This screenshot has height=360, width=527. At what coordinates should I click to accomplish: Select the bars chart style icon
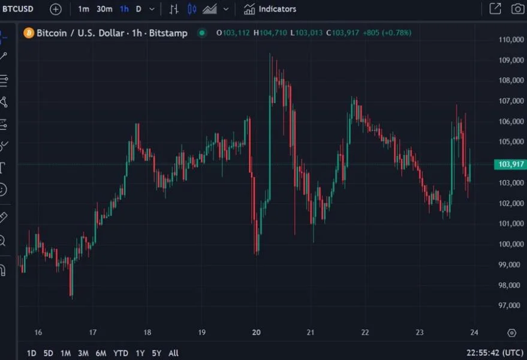click(x=174, y=9)
